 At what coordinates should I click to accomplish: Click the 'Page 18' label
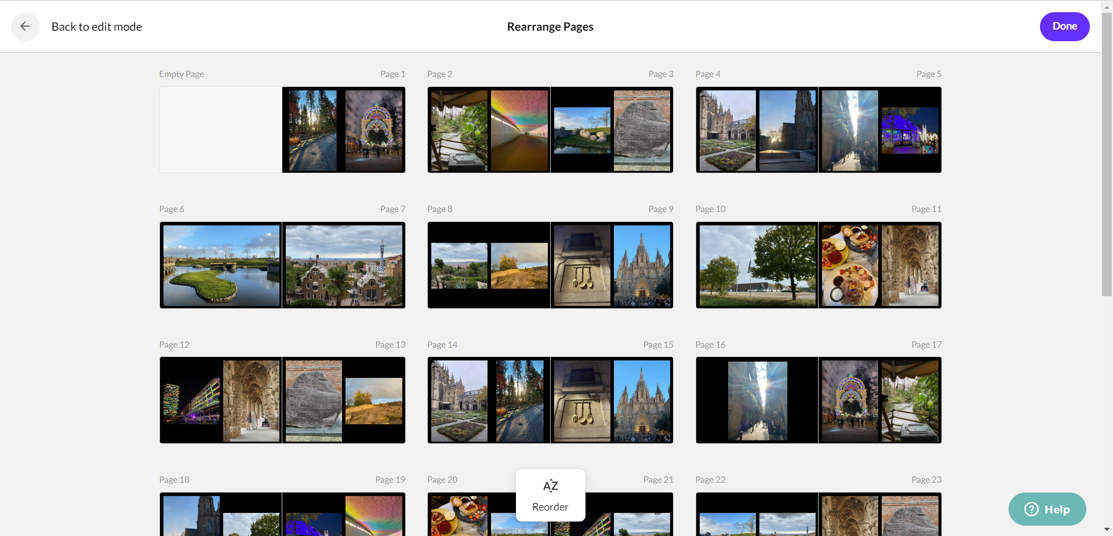[x=174, y=480]
